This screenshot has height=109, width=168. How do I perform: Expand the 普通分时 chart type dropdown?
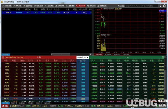pyautogui.click(x=118, y=9)
